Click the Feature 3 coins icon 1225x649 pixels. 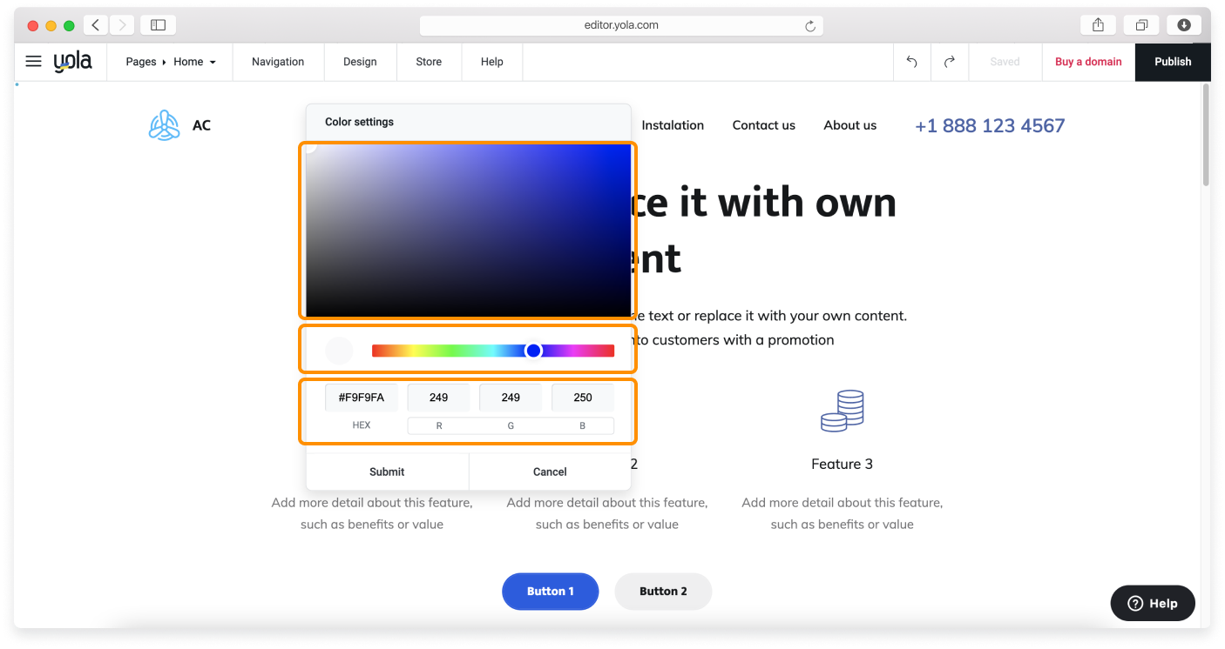(842, 410)
